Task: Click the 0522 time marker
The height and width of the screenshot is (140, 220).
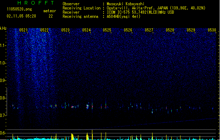Action: point(44,30)
